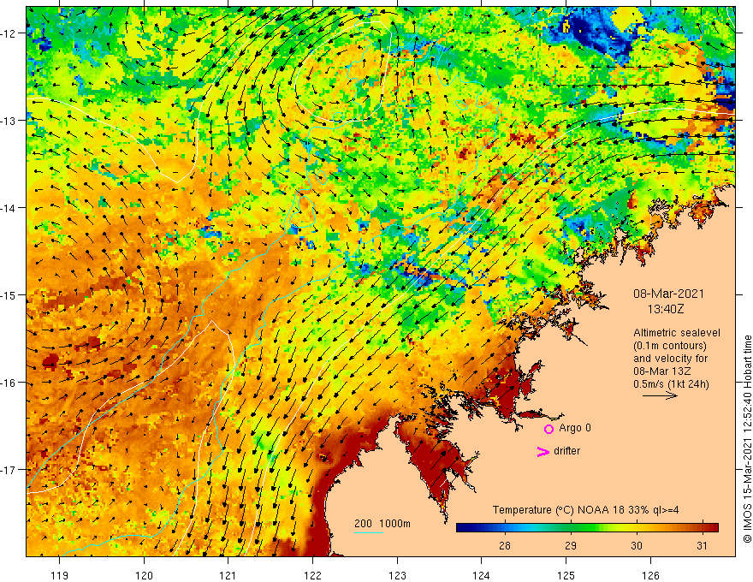
Task: Click the IMOS copyright timestamp text
Action: point(747,439)
